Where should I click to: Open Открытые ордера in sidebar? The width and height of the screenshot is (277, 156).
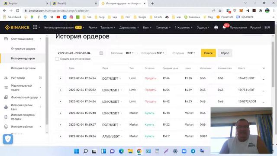[23, 49]
